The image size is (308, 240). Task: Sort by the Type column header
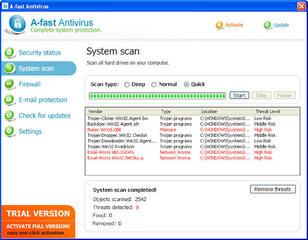177,112
